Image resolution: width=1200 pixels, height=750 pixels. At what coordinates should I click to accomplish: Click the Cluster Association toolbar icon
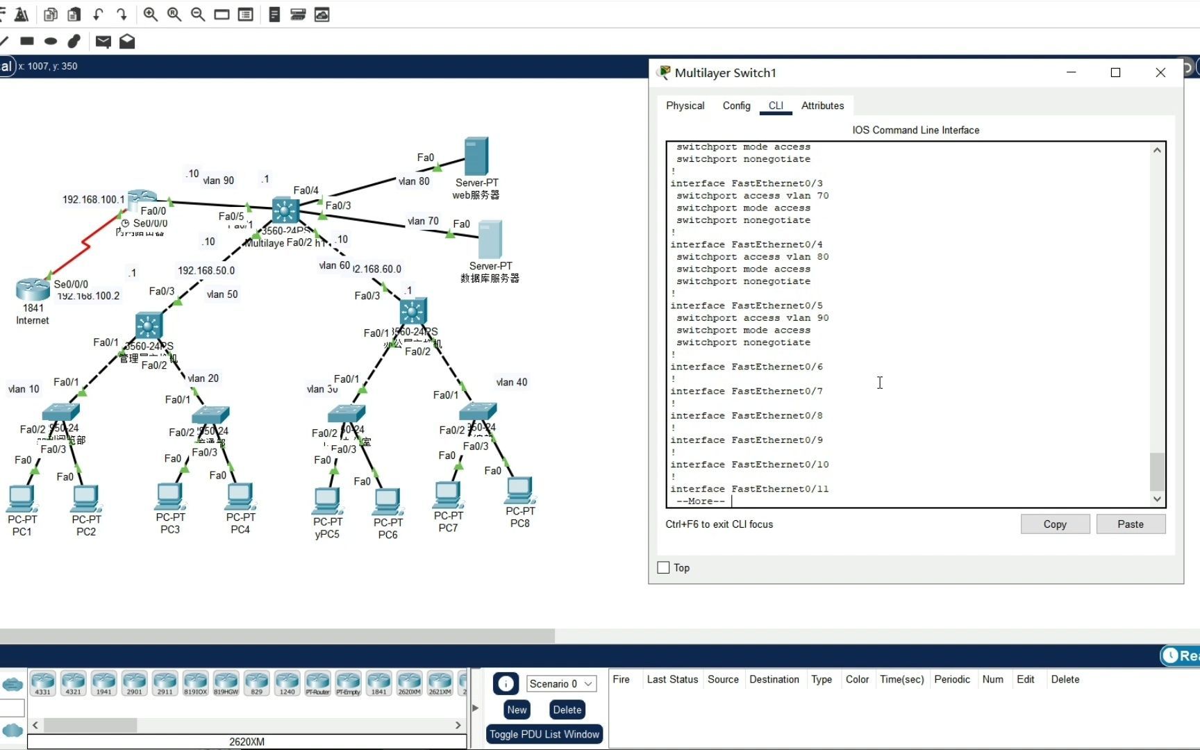pyautogui.click(x=298, y=14)
